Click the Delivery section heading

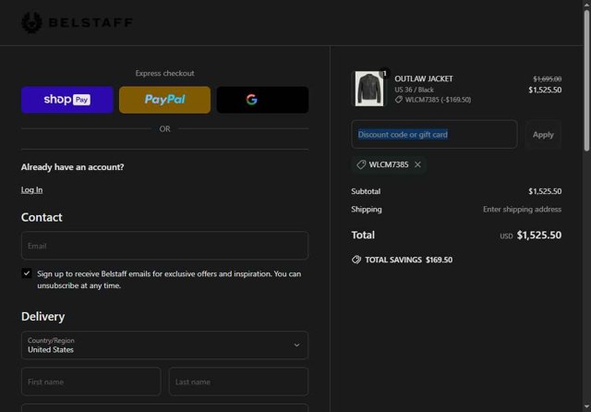pos(43,316)
